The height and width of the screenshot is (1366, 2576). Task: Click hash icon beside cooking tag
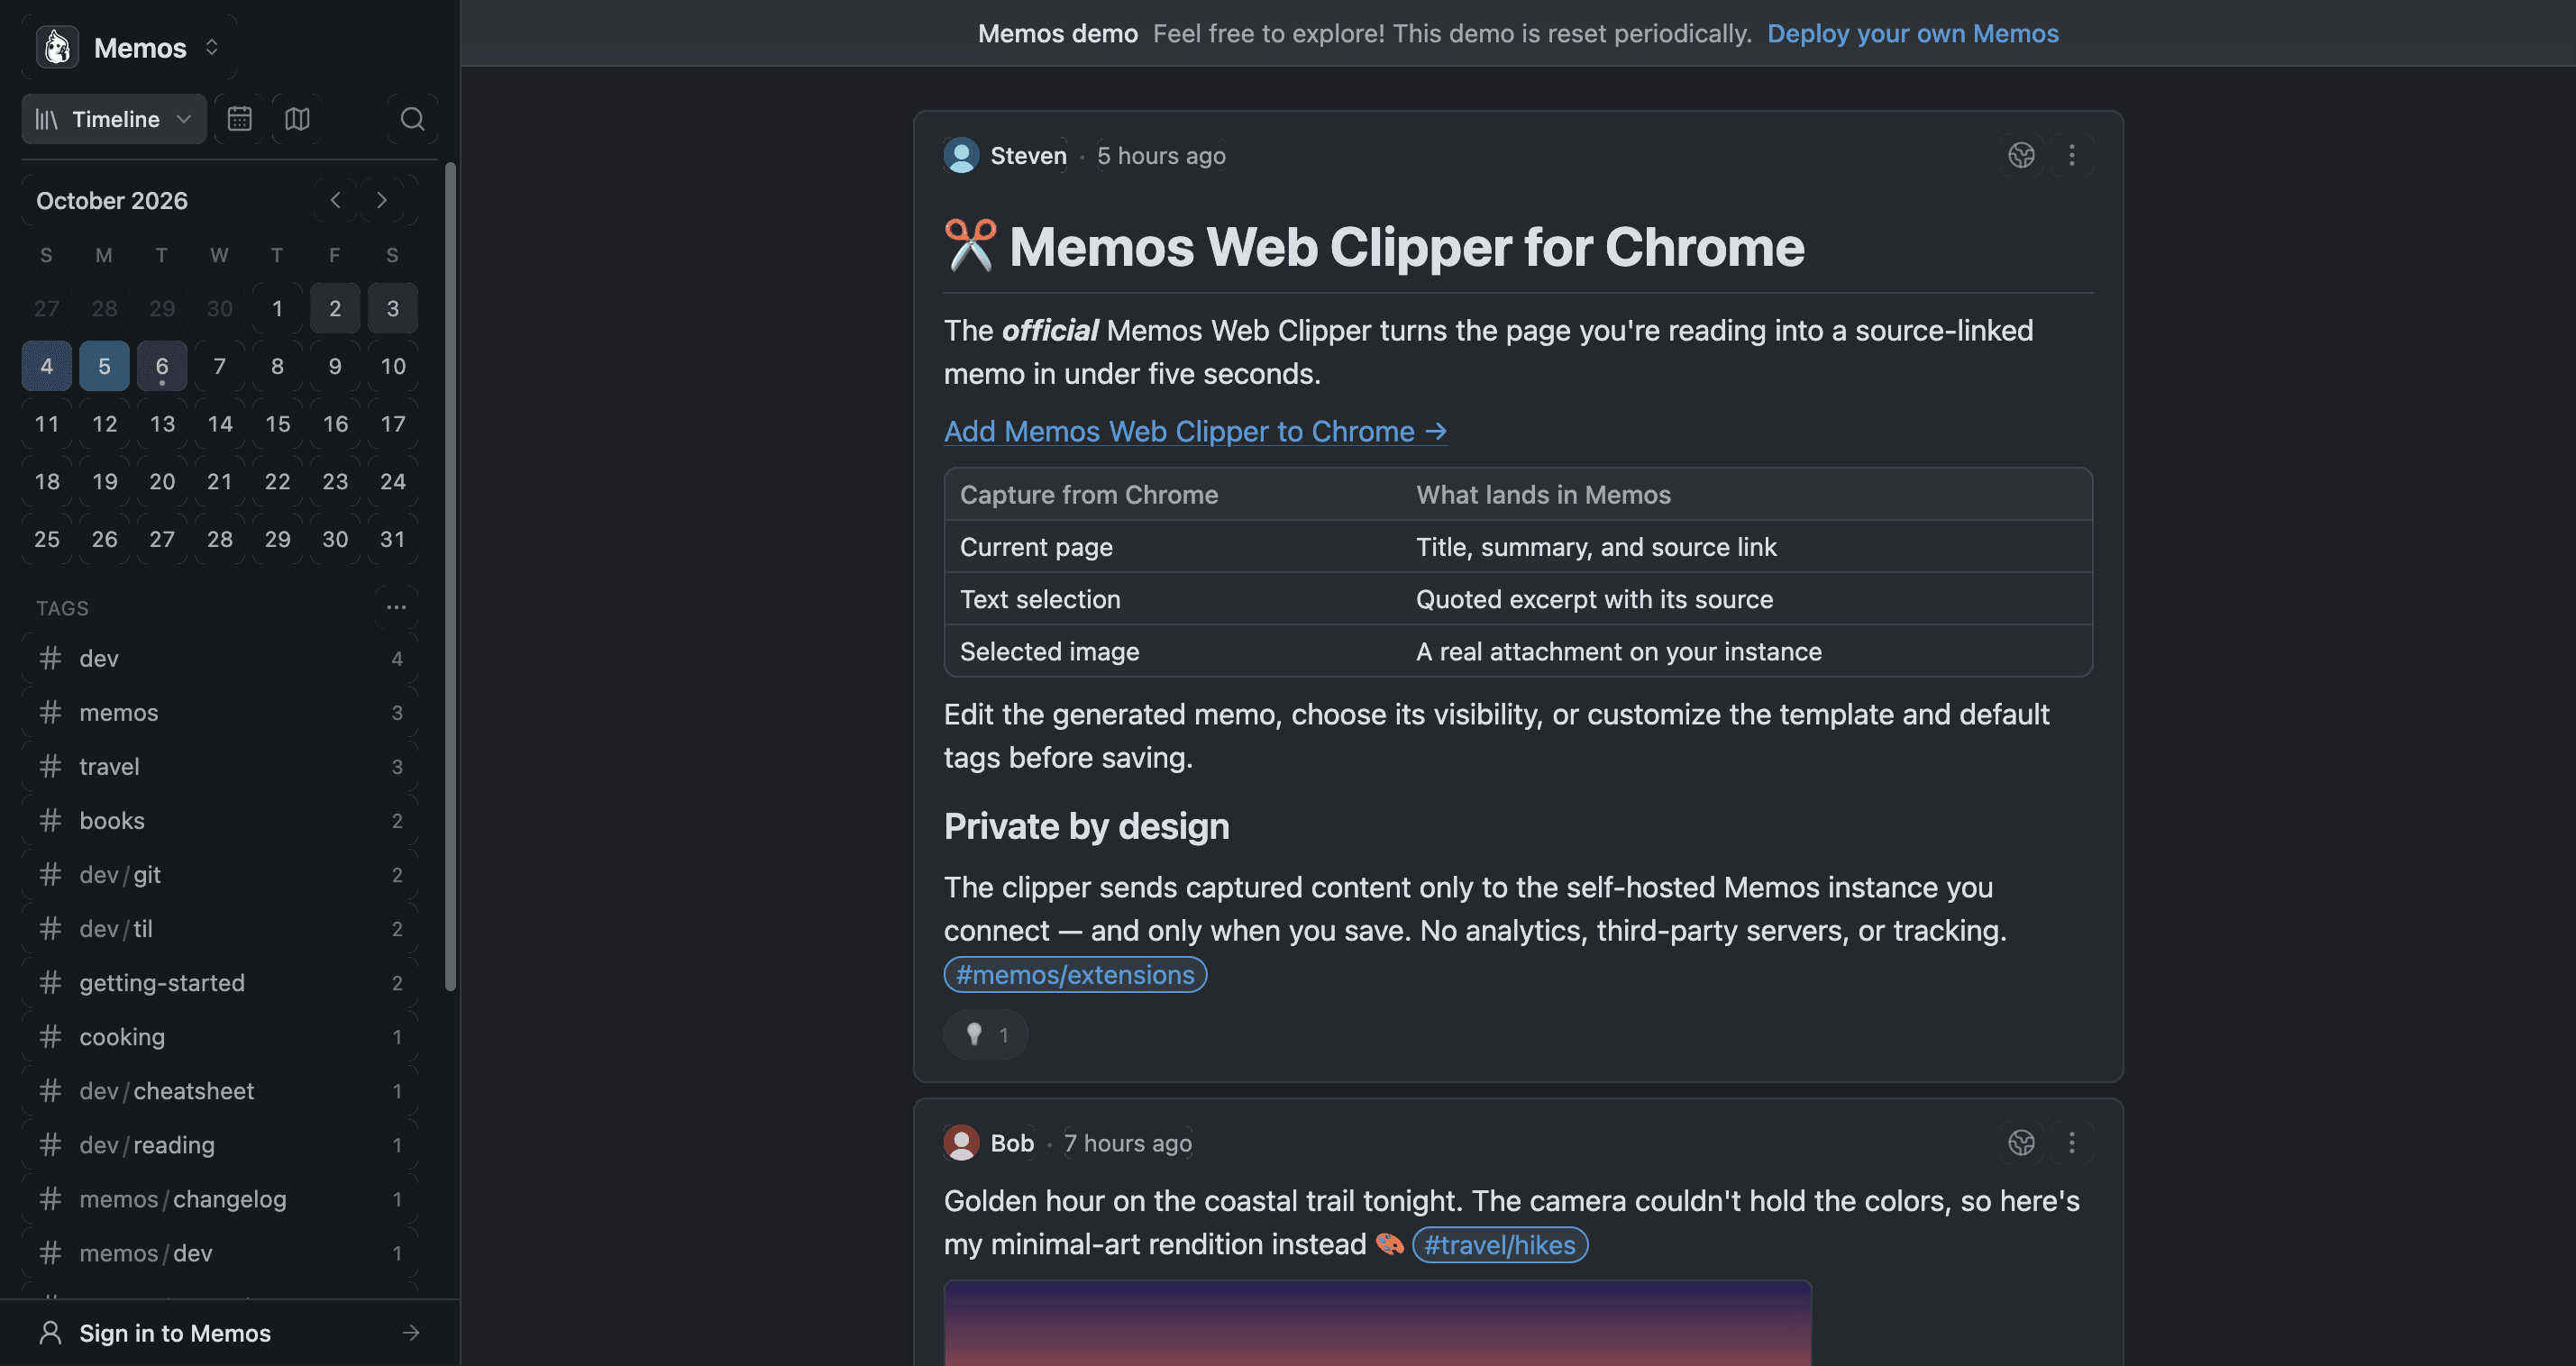pos(50,1036)
